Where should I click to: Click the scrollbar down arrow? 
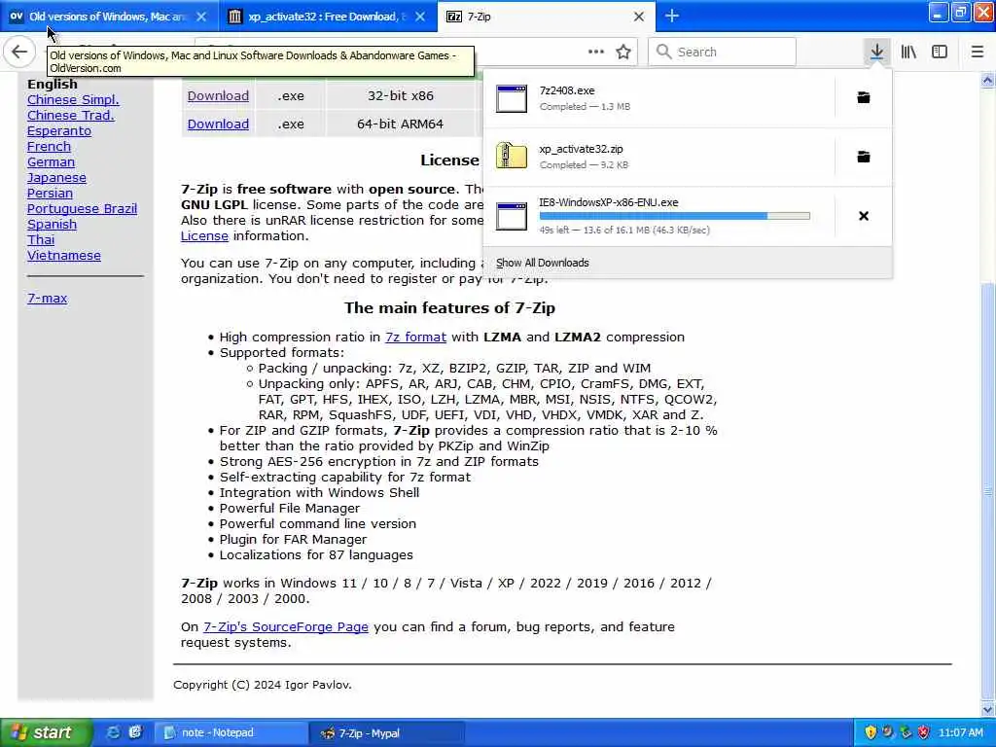point(988,709)
